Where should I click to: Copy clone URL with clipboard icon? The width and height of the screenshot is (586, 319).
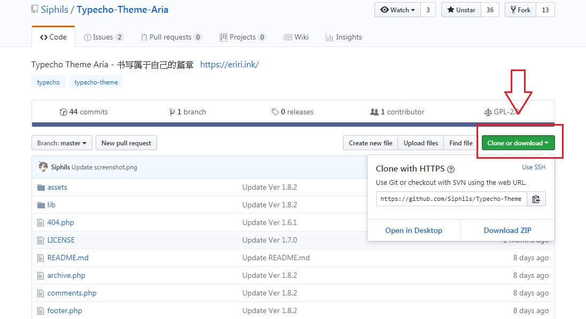(x=536, y=199)
